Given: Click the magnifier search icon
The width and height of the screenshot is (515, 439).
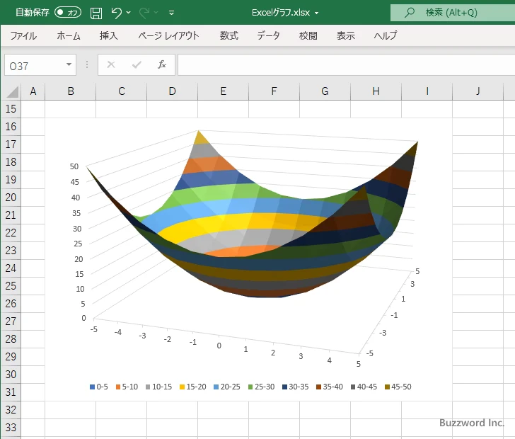Looking at the screenshot, I should pos(409,13).
